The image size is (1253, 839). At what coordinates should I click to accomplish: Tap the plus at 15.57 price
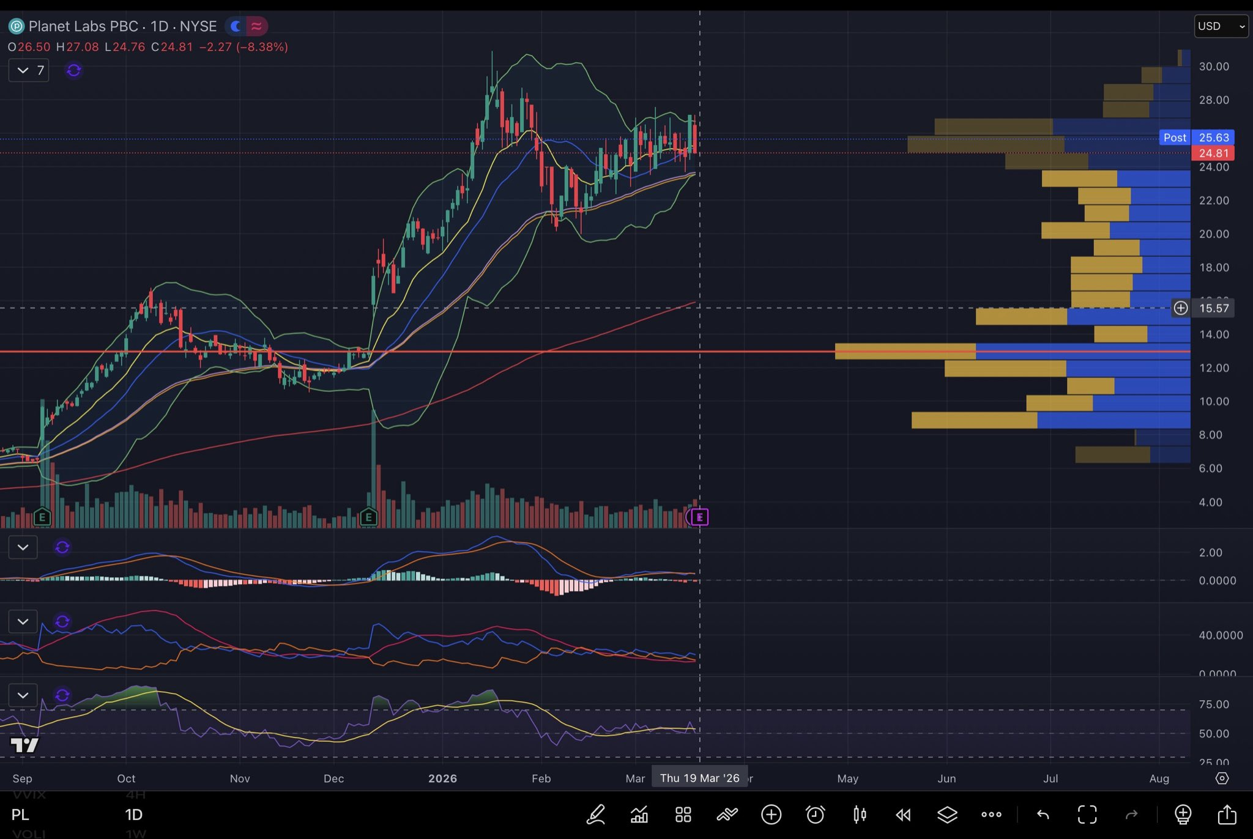pyautogui.click(x=1181, y=308)
